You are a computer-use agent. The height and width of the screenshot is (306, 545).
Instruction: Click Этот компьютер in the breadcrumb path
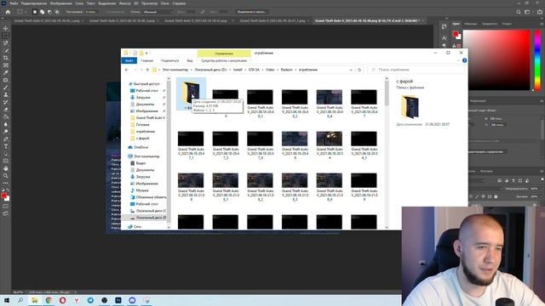(175, 70)
